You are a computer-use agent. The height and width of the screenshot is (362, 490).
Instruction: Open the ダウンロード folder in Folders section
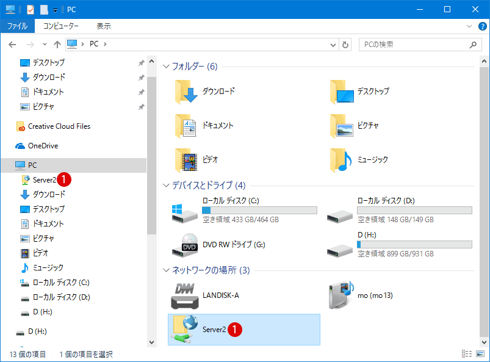204,92
